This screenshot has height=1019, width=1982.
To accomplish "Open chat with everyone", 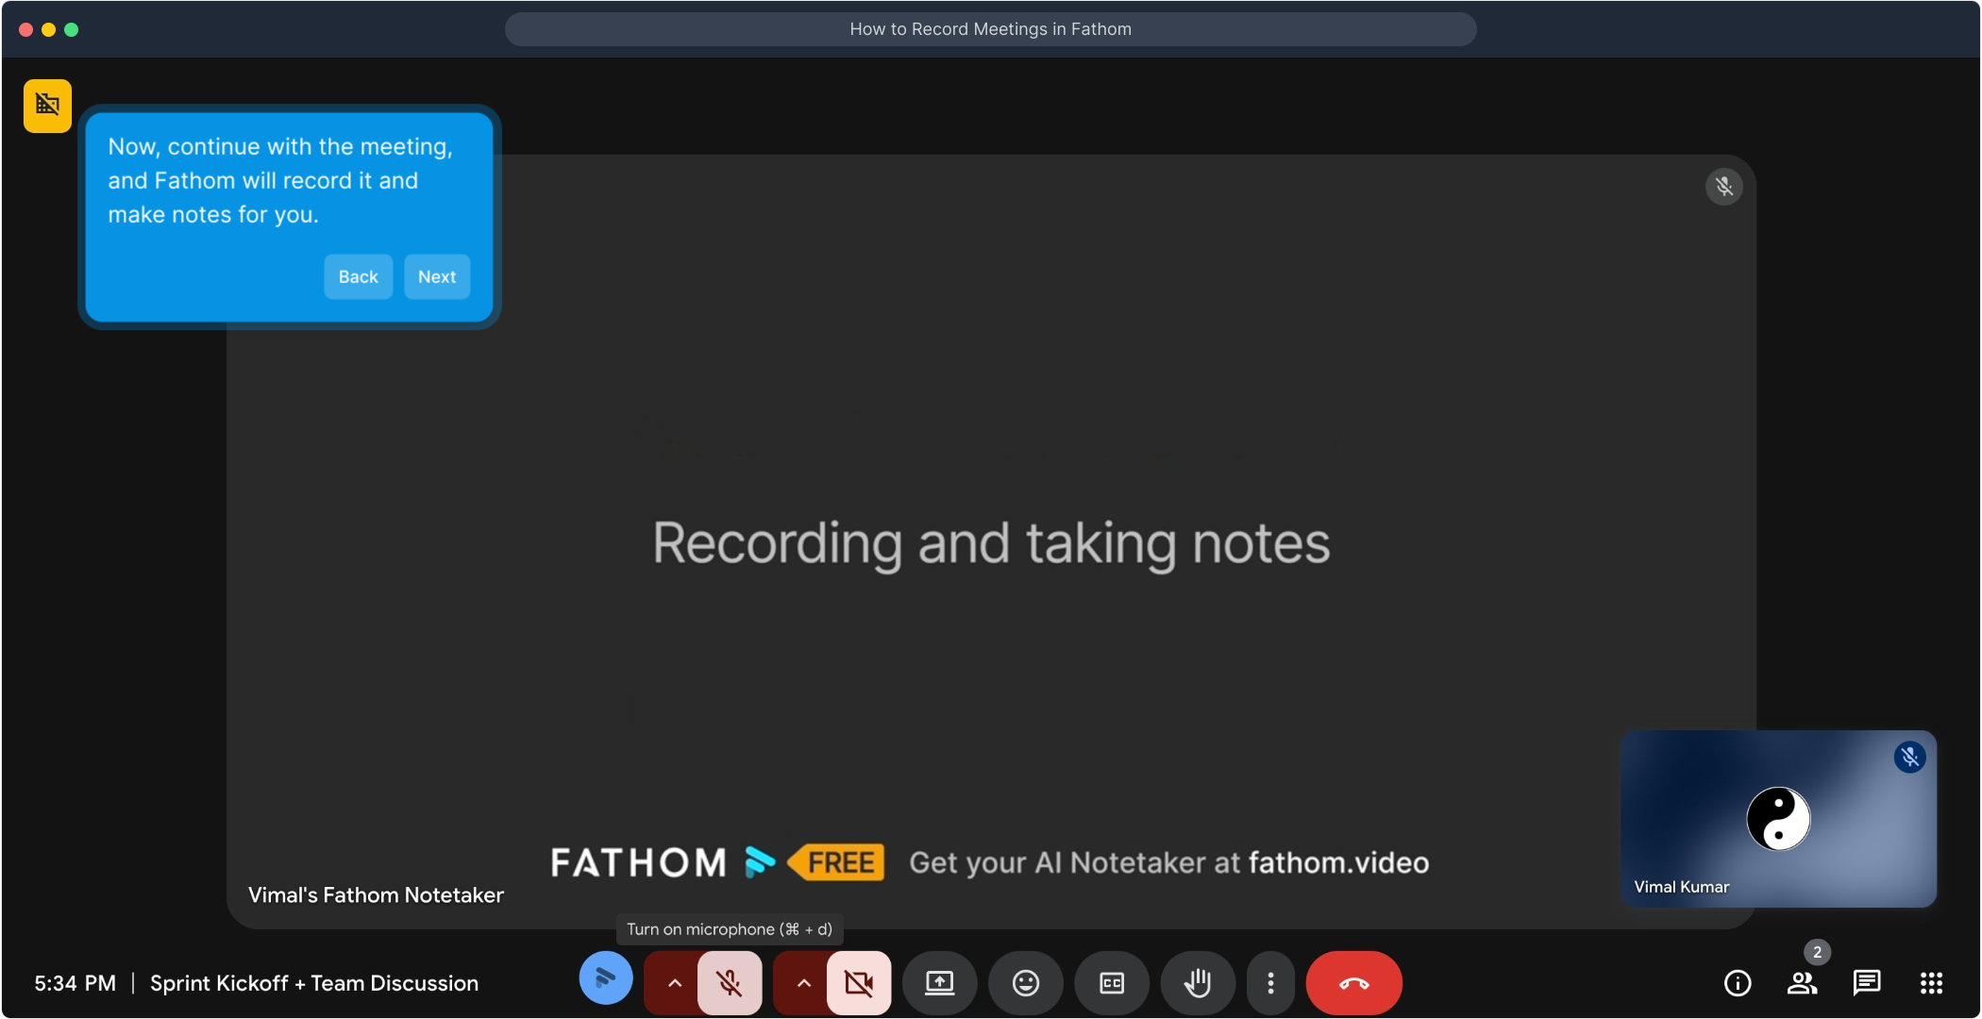I will pyautogui.click(x=1867, y=983).
